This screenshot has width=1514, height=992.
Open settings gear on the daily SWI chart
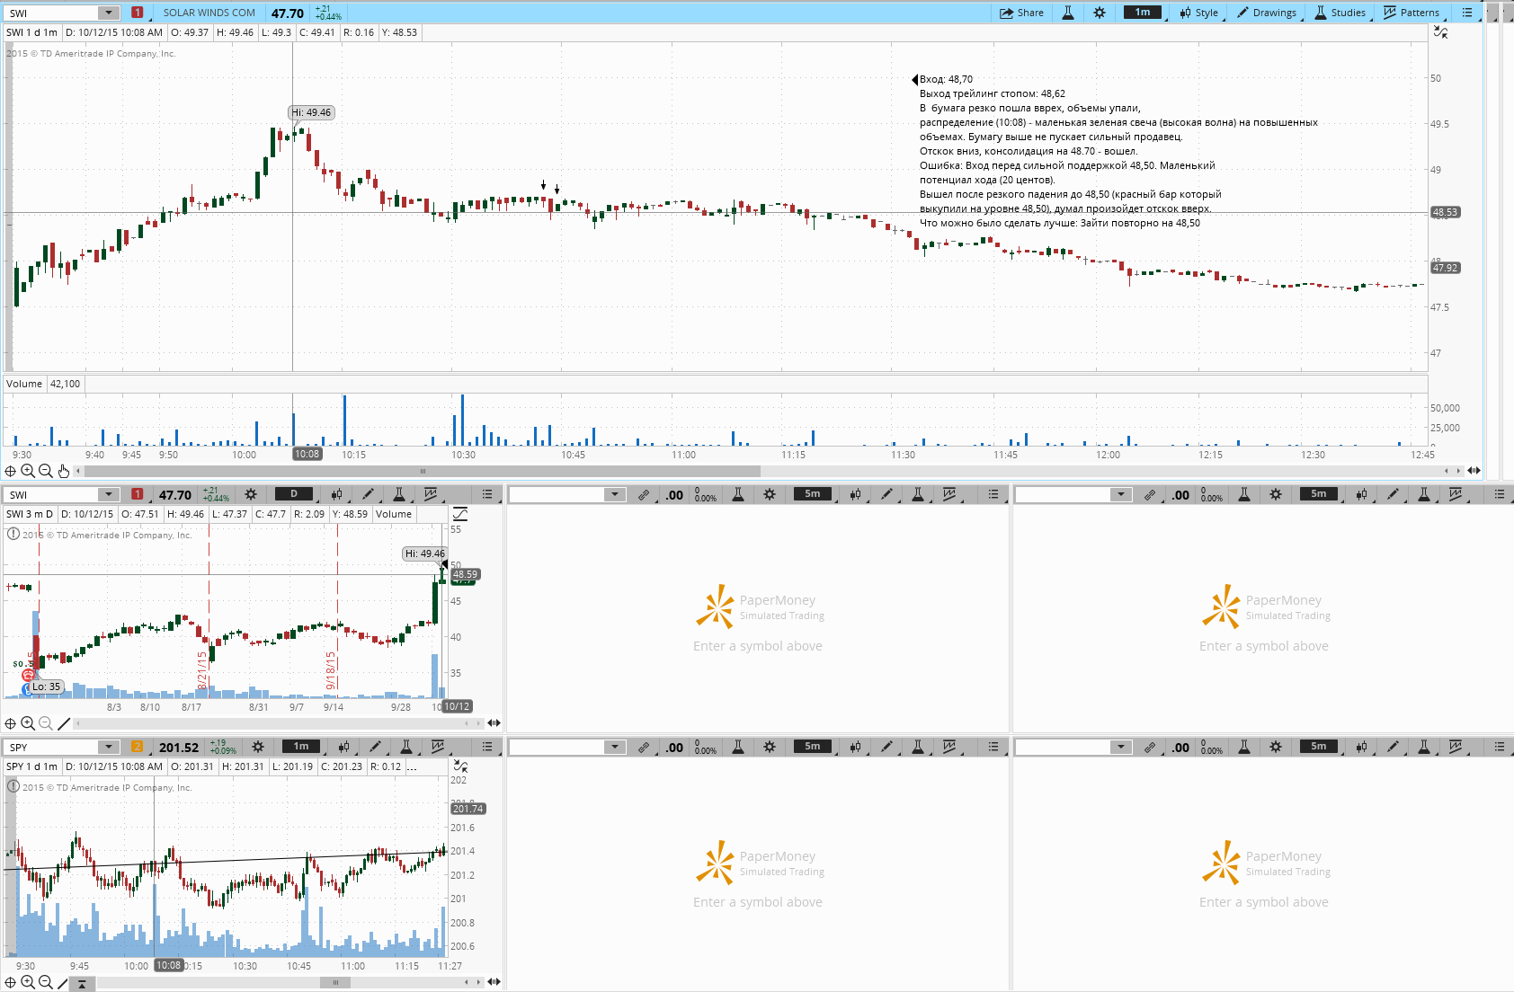[x=251, y=494]
